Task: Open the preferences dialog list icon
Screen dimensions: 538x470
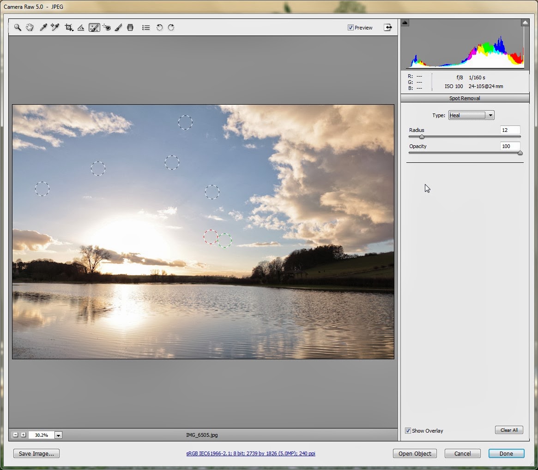Action: (x=146, y=27)
